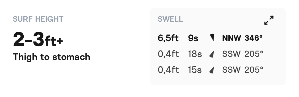The image size is (299, 97).
Task: Click the 0,4ft height in 18s row
Action: (168, 54)
